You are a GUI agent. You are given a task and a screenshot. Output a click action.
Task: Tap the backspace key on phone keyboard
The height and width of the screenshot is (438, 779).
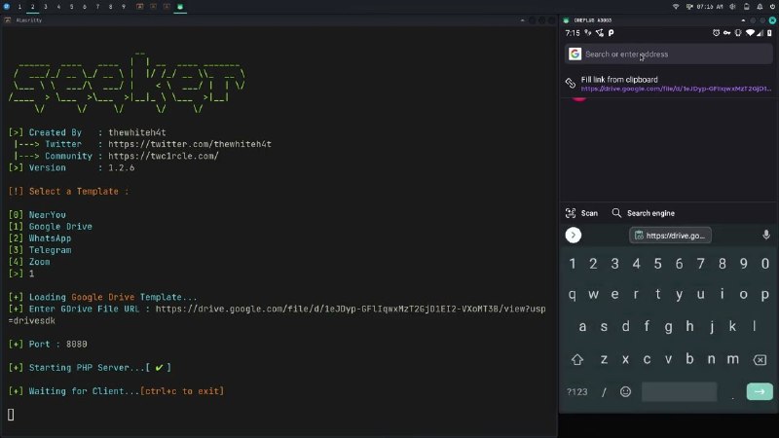pos(760,359)
